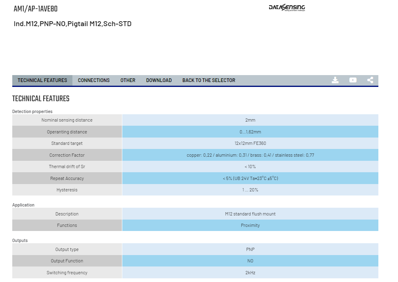This screenshot has width=398, height=282.
Task: Switch to the Technical Features tab
Action: [43, 80]
